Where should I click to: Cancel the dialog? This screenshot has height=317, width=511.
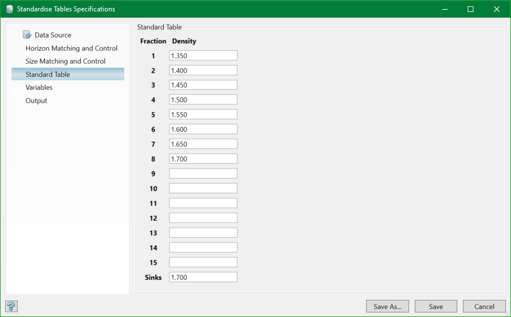(484, 306)
